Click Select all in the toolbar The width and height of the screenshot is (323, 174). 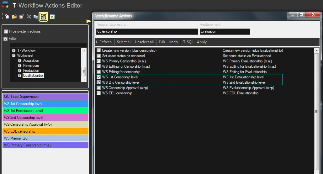tap(124, 42)
